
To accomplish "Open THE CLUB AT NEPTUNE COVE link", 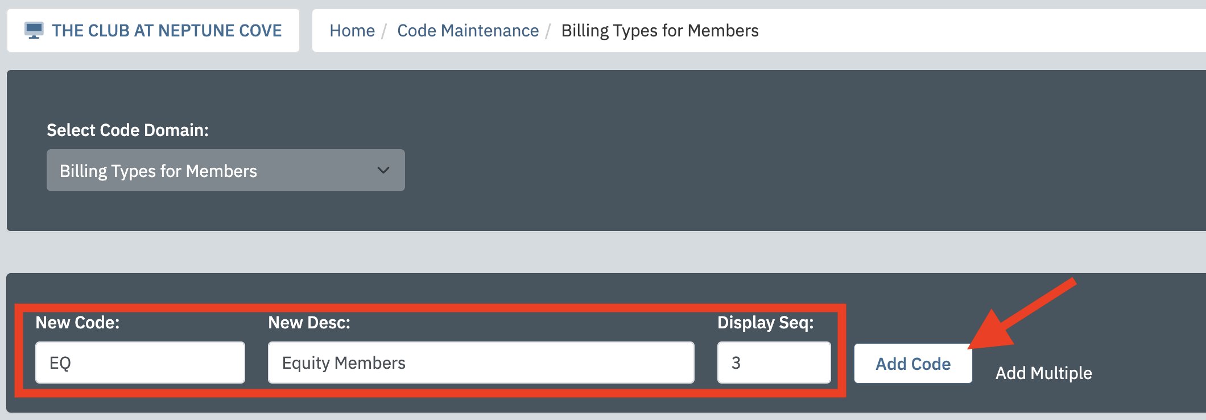I will tap(167, 30).
